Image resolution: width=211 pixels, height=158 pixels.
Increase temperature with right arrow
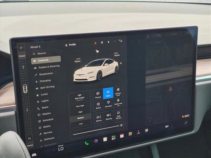tap(68, 147)
